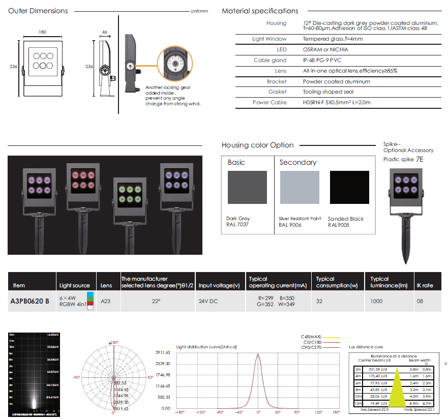Click the RGBW 4in1 color strip icon
This screenshot has width=448, height=419.
(91, 301)
